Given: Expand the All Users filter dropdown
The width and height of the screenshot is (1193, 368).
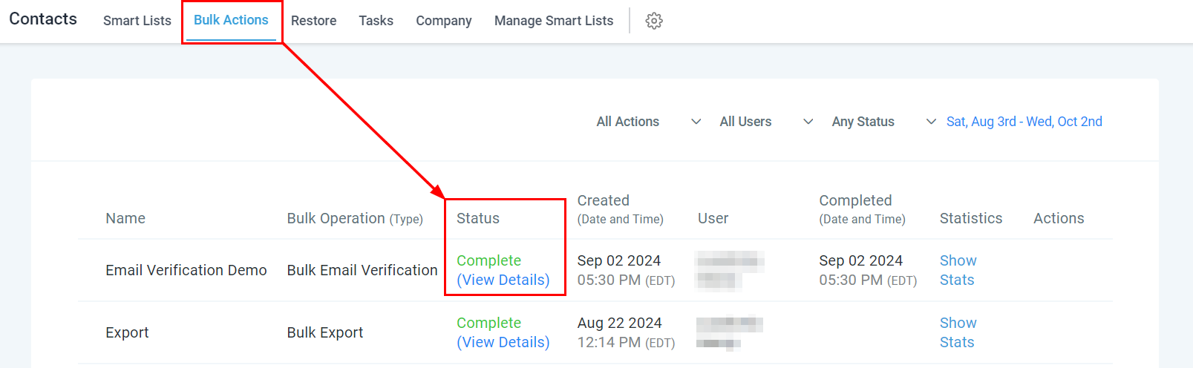Looking at the screenshot, I should pyautogui.click(x=766, y=122).
